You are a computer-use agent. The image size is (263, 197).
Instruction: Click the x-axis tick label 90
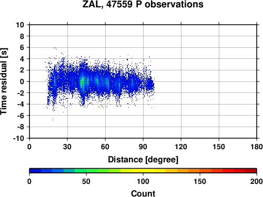(143, 147)
